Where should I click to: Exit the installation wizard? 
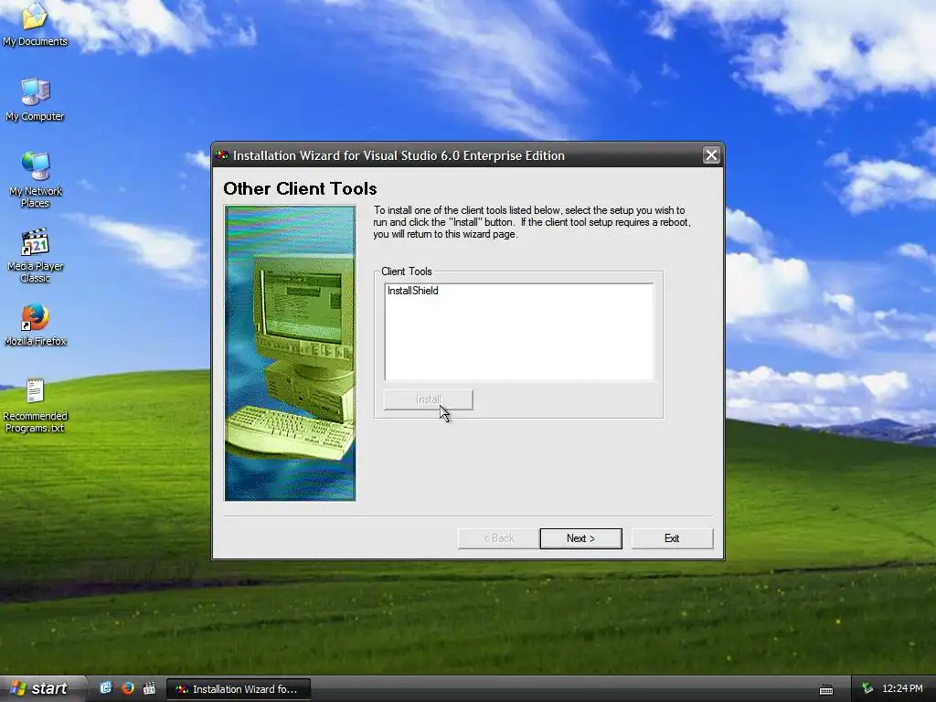672,538
